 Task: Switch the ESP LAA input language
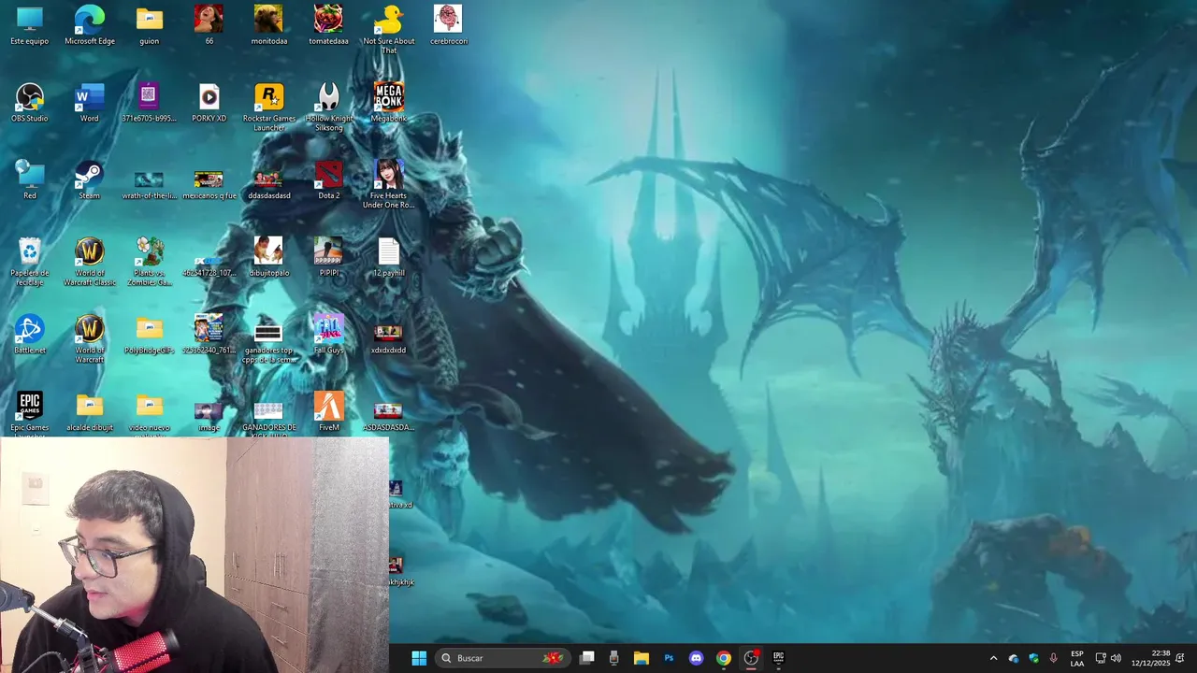pos(1077,658)
